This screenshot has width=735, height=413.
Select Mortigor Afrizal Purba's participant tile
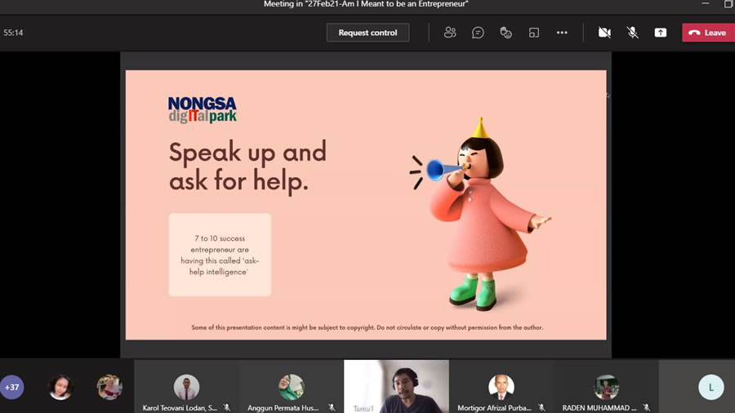click(x=501, y=387)
